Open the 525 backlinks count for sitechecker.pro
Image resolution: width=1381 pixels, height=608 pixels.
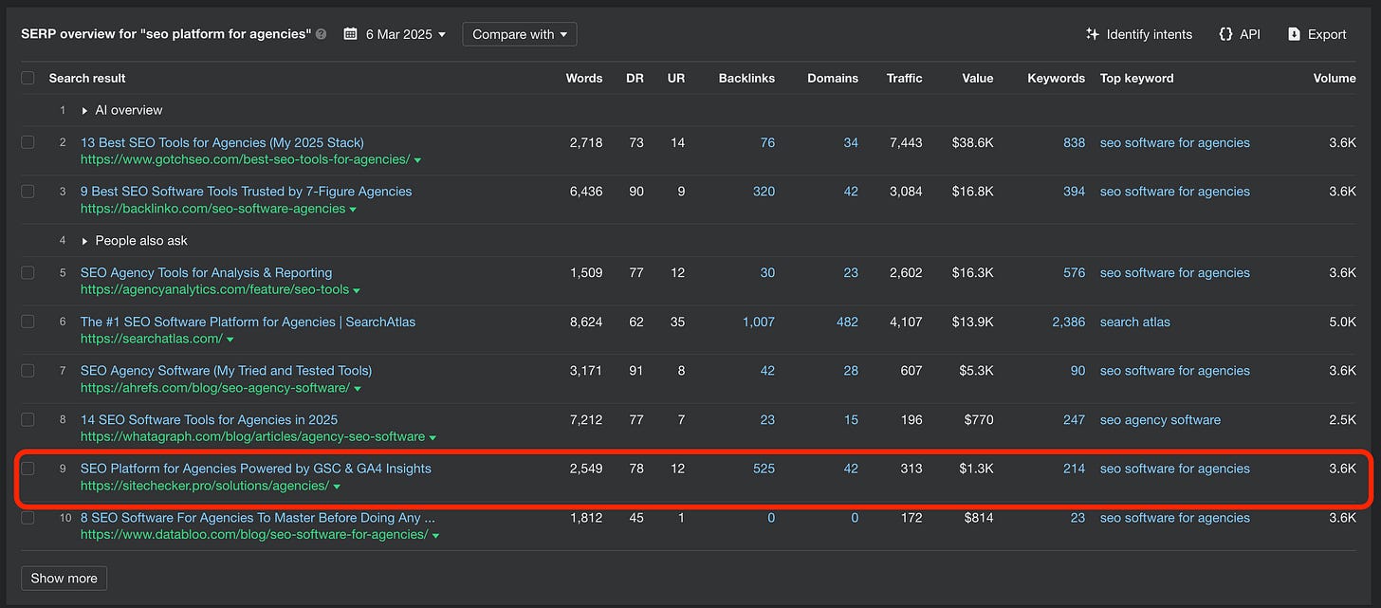764,469
